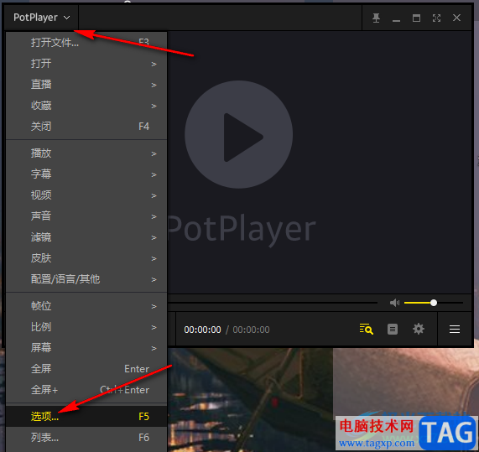Adjust the yellow volume slider
The image size is (479, 452).
[433, 303]
